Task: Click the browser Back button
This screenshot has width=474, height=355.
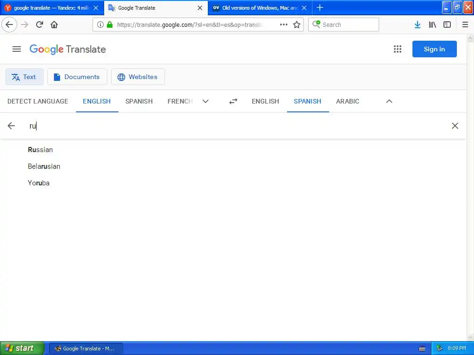Action: pyautogui.click(x=9, y=24)
